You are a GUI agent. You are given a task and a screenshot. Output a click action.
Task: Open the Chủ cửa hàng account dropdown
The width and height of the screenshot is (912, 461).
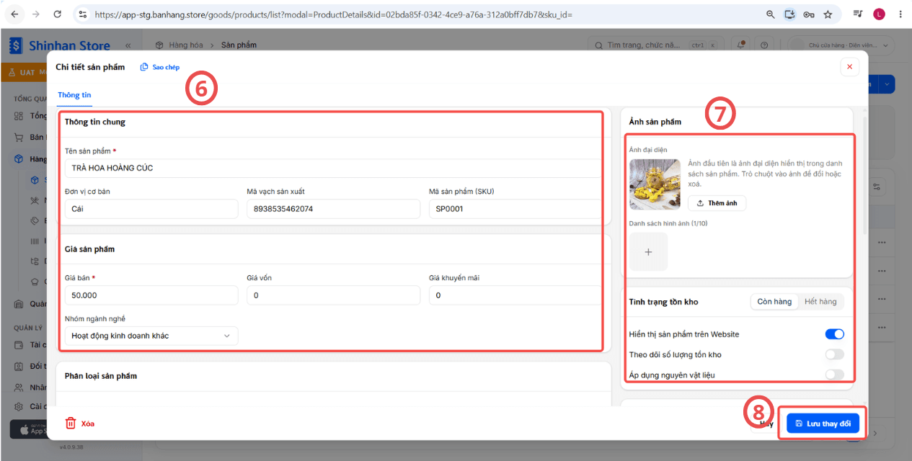[841, 45]
